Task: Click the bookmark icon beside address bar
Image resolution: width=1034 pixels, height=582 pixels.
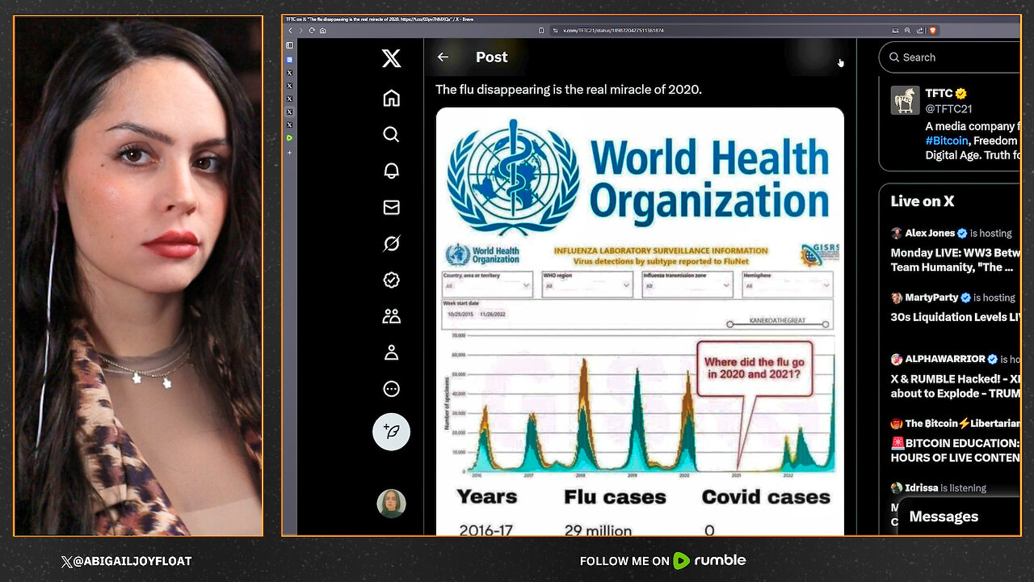Action: pos(541,30)
